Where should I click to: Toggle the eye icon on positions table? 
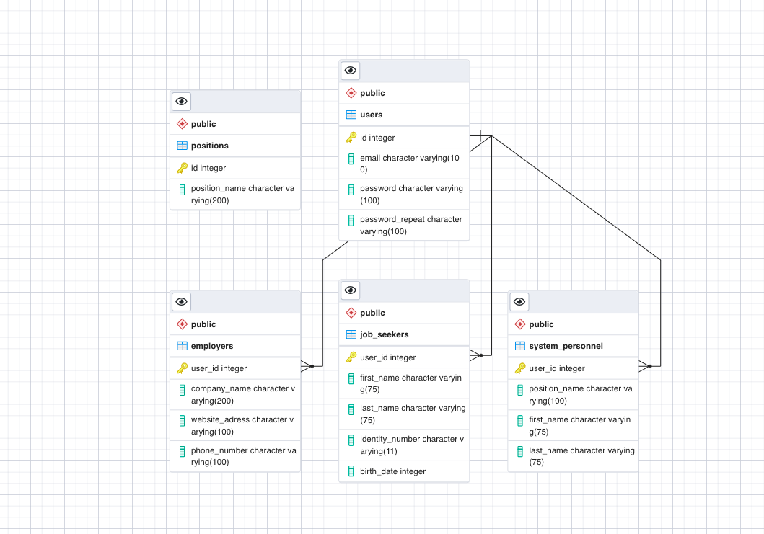click(x=181, y=101)
